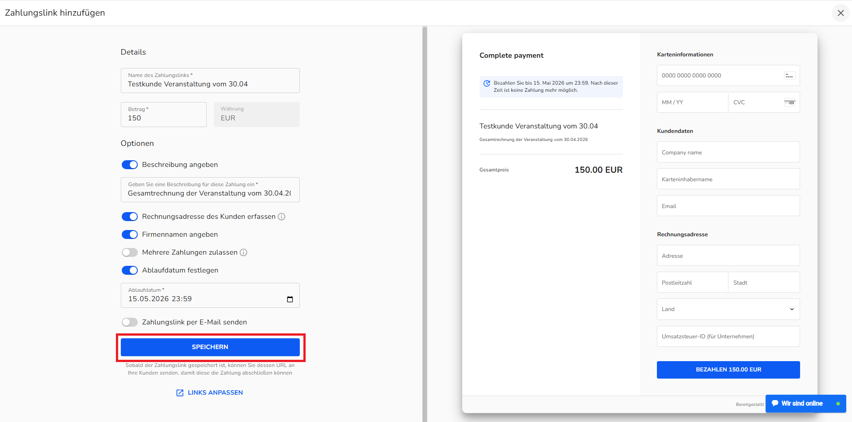Enable Zahlungslink per E-Mail senden switch
852x422 pixels.
pos(130,322)
